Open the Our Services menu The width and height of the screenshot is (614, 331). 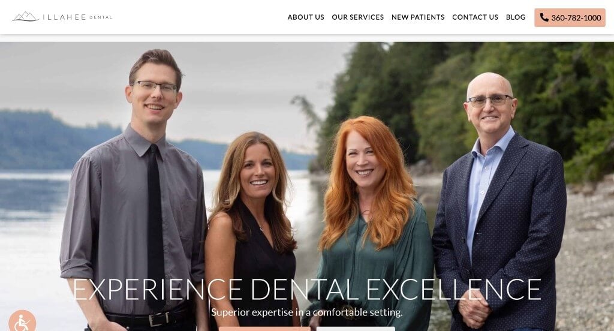pos(357,17)
